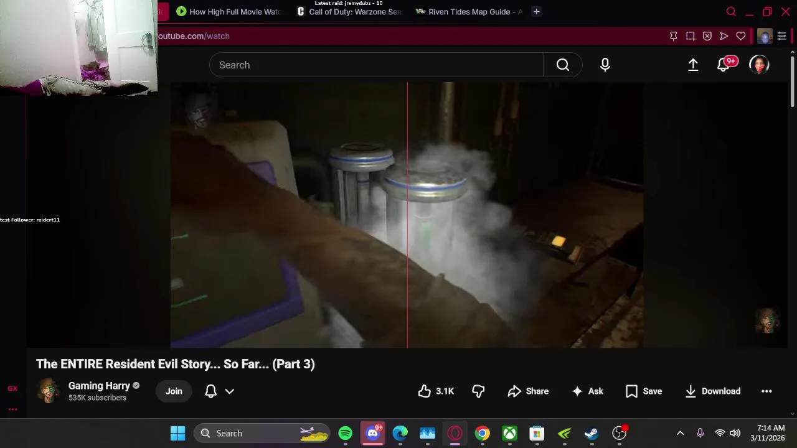
Task: Open the Gaming Harry channel avatar
Action: (x=49, y=391)
